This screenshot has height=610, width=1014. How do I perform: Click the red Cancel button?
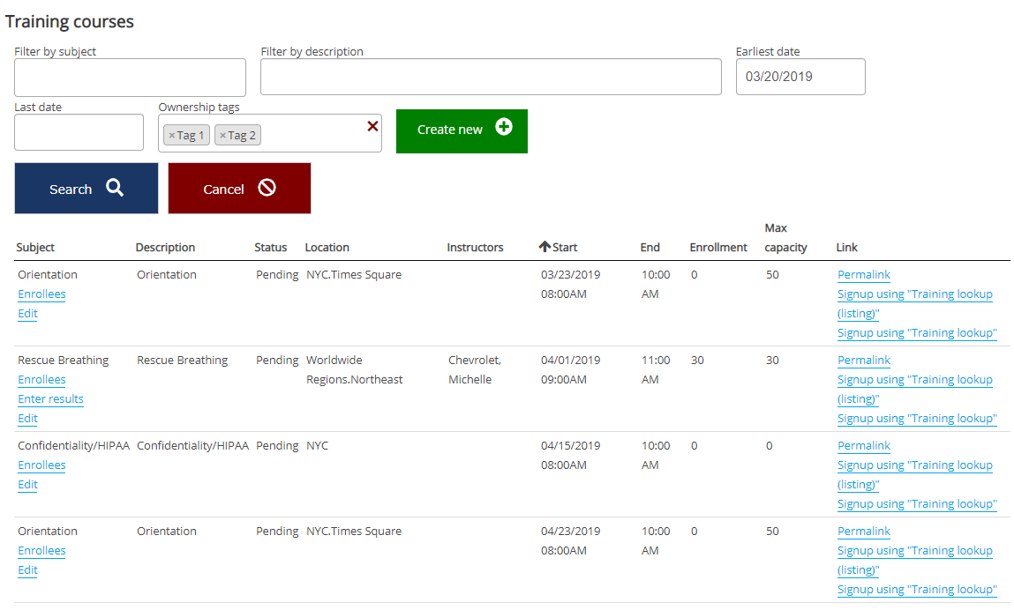239,189
